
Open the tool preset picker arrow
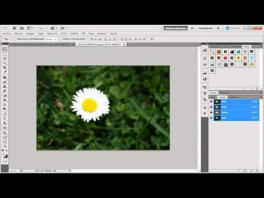(10, 39)
